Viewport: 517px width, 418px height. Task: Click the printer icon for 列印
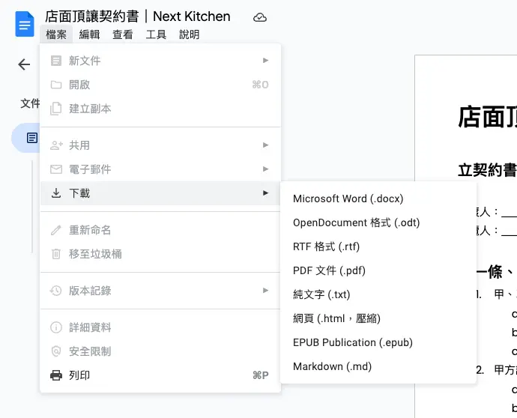(56, 375)
